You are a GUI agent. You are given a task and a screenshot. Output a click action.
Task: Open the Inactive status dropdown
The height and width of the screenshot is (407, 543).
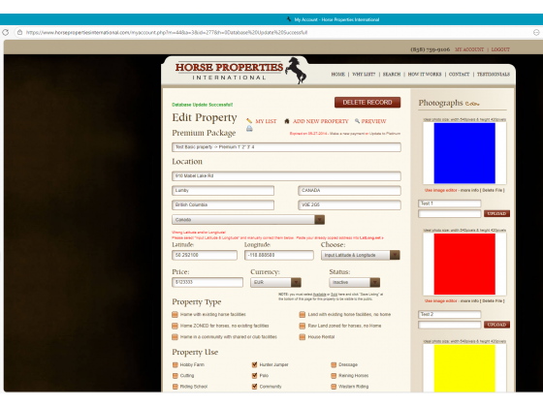(354, 282)
